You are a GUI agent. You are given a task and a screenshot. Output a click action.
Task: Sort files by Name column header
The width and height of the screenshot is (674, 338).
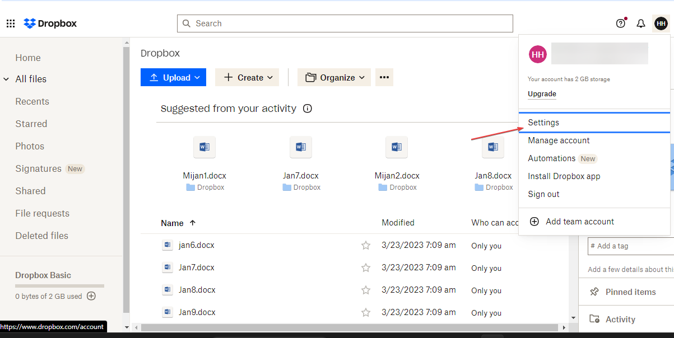click(x=172, y=223)
